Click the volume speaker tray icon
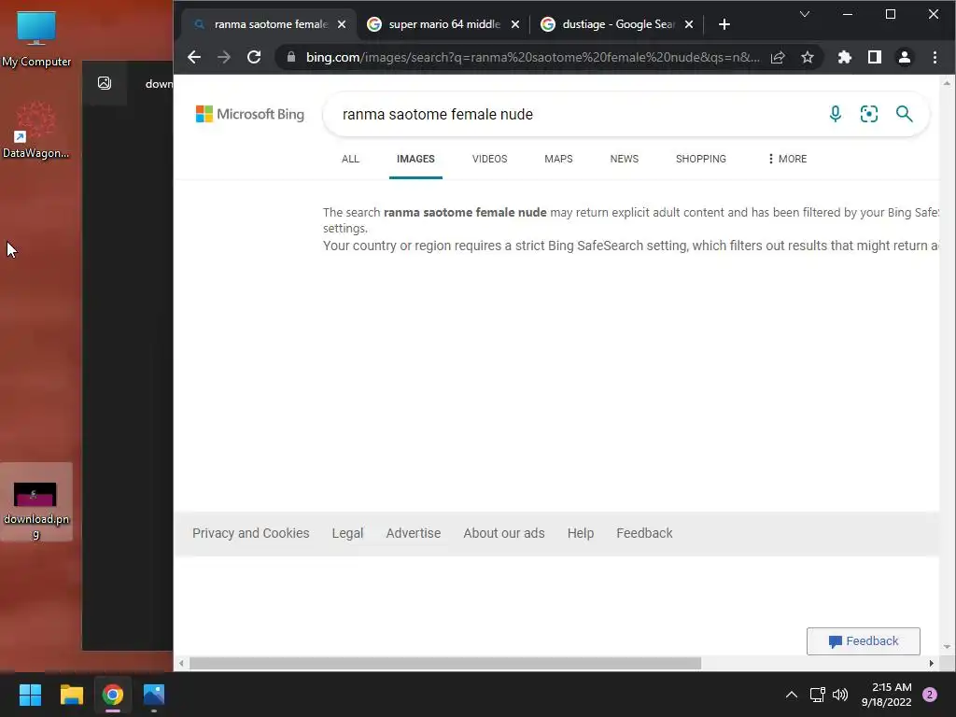The height and width of the screenshot is (717, 956). tap(840, 695)
